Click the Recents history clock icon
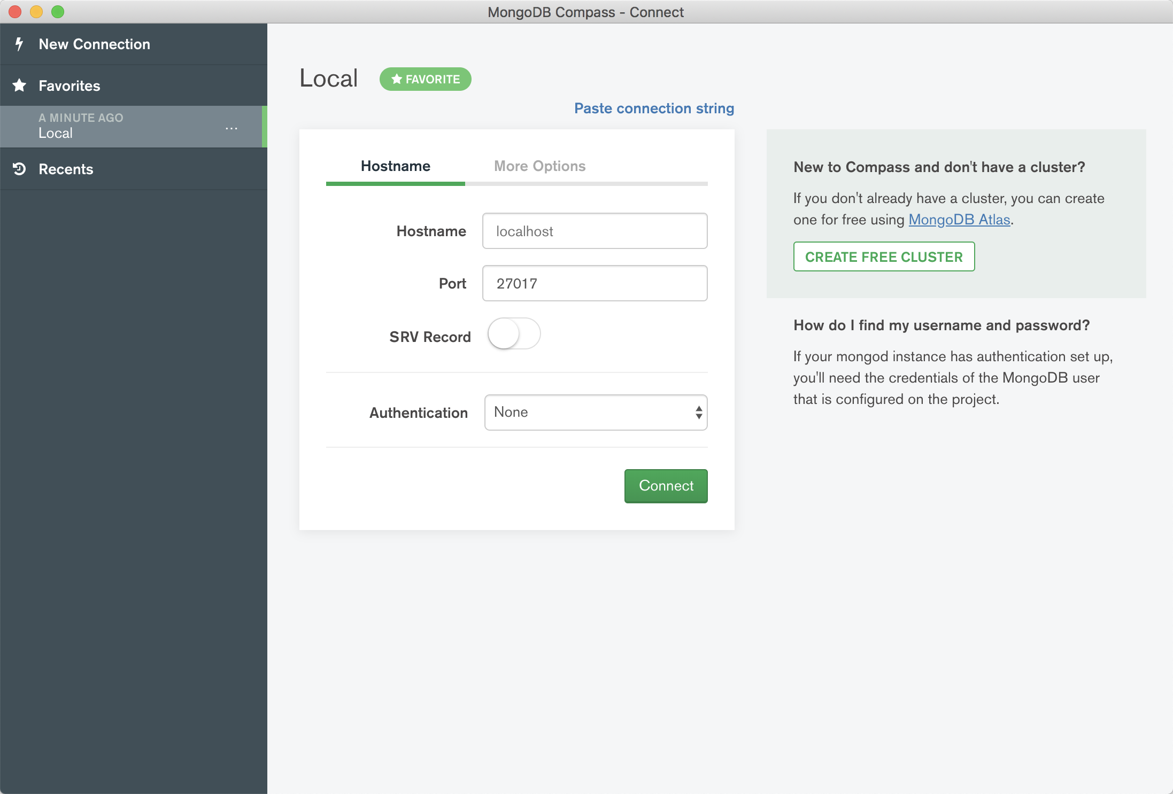The width and height of the screenshot is (1173, 794). (x=19, y=169)
